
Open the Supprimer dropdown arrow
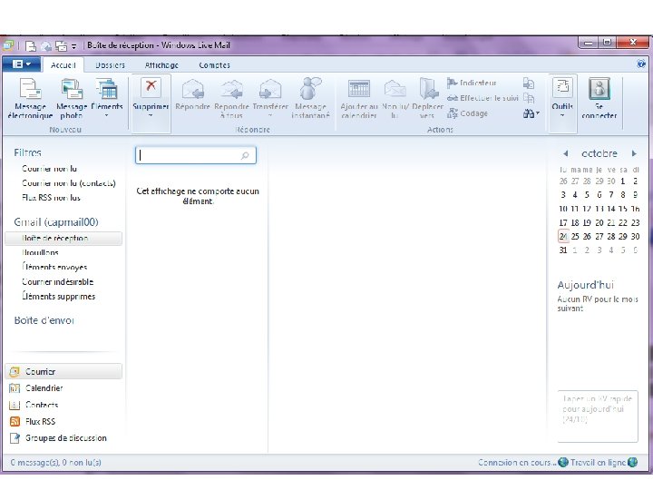coord(151,116)
